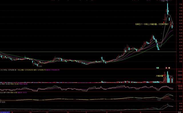Click the purple MACD value label
Viewport: 183px width, 113px height.
pyautogui.click(x=22, y=93)
